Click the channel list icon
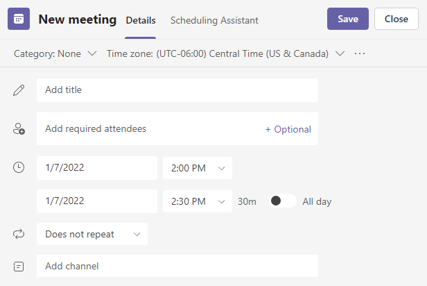 tap(19, 266)
